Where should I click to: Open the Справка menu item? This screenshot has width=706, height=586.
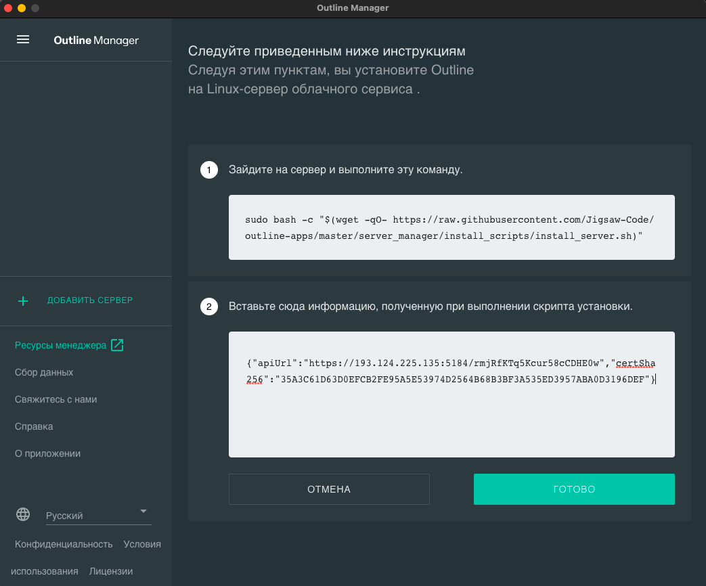pos(34,426)
